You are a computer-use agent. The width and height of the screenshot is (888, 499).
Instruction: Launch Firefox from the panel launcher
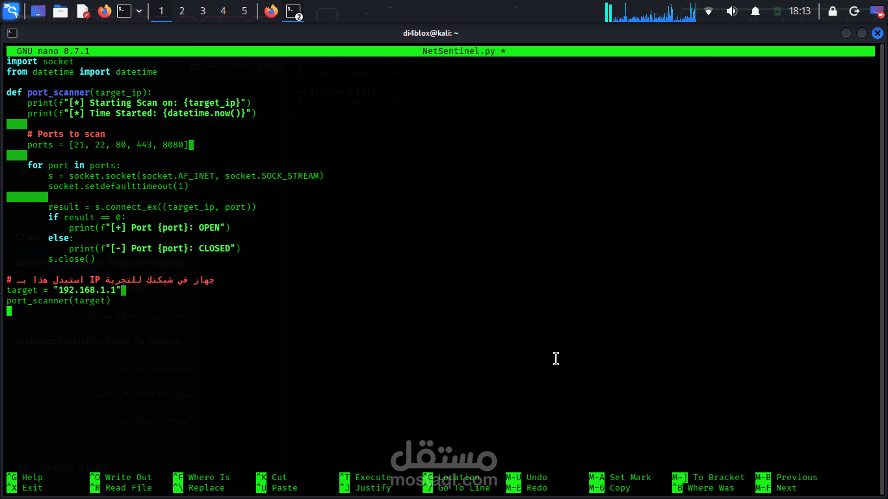pyautogui.click(x=104, y=11)
